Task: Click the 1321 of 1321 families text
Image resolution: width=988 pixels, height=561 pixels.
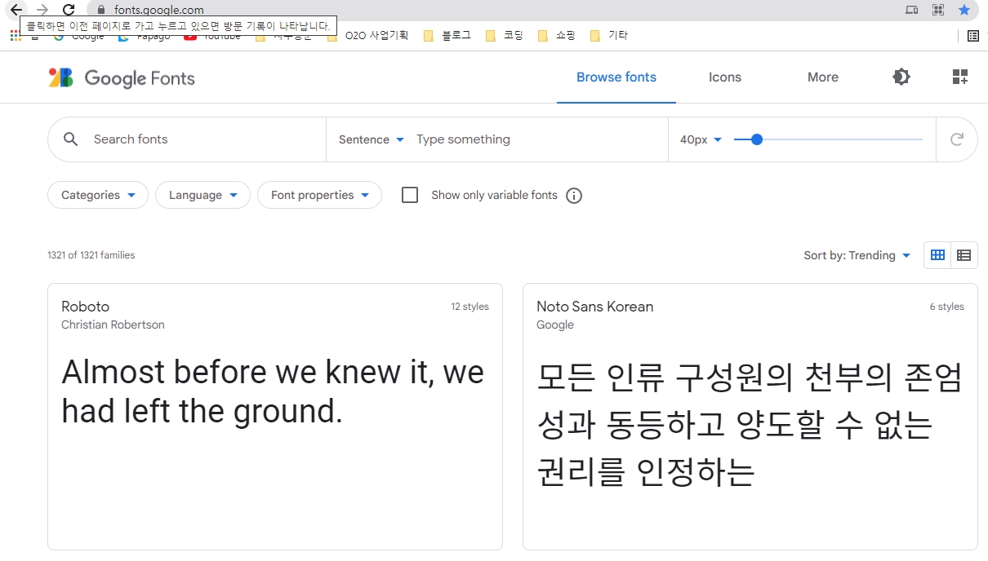Action: [91, 255]
